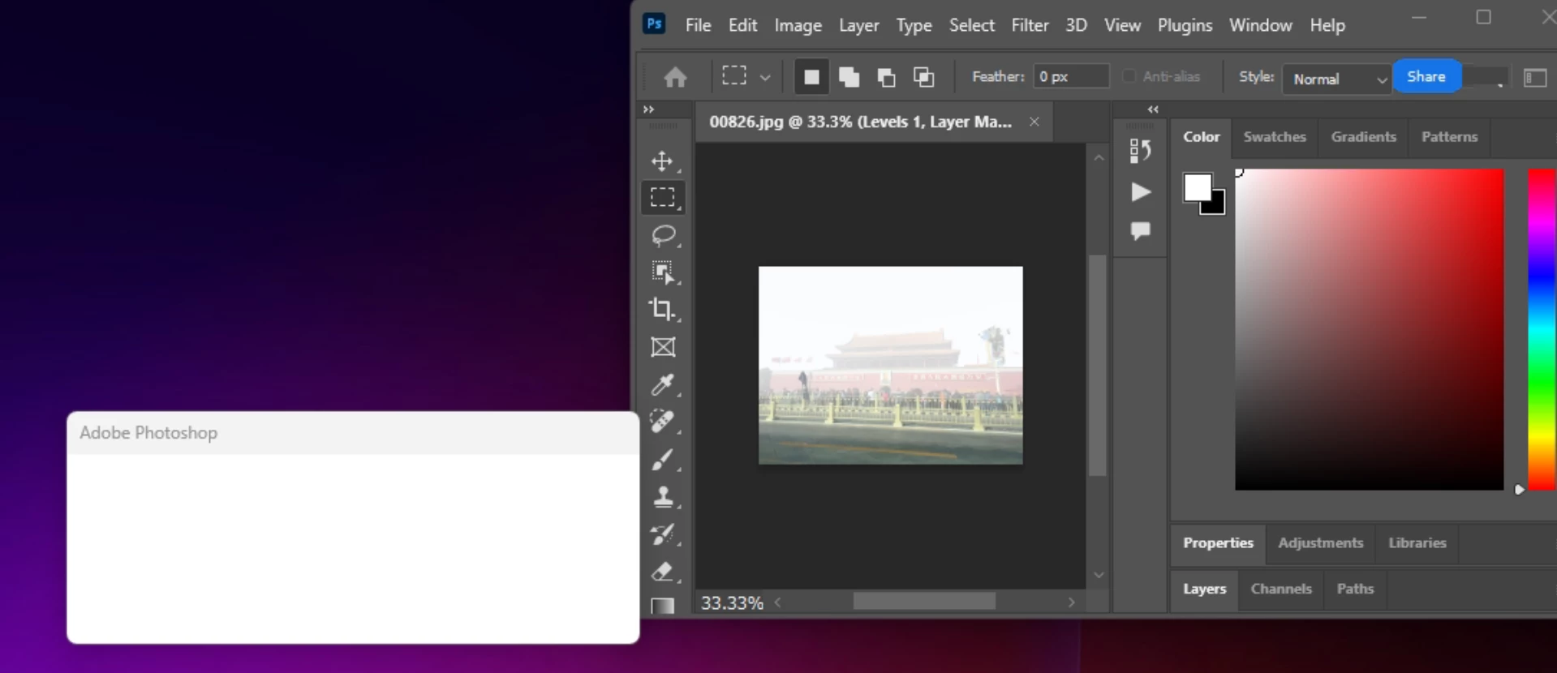Select the Eyedropper tool
This screenshot has height=673, width=1557.
tap(663, 384)
